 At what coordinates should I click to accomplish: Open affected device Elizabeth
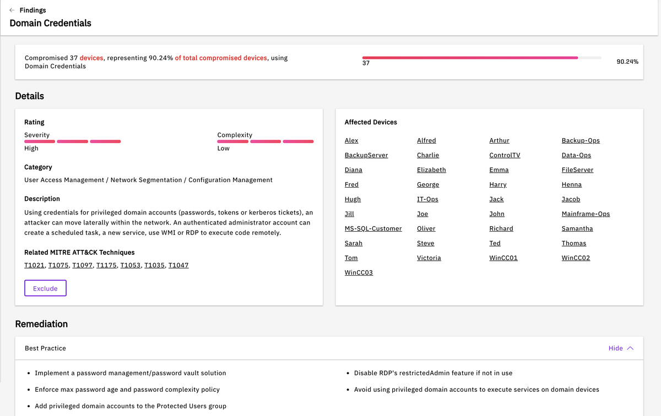pos(431,170)
